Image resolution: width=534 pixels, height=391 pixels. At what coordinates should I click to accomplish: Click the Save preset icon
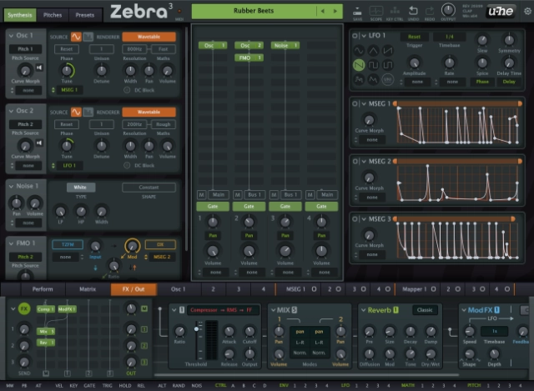coord(357,11)
